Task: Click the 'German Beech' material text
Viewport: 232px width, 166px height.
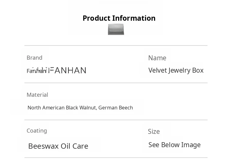Action: pos(116,108)
